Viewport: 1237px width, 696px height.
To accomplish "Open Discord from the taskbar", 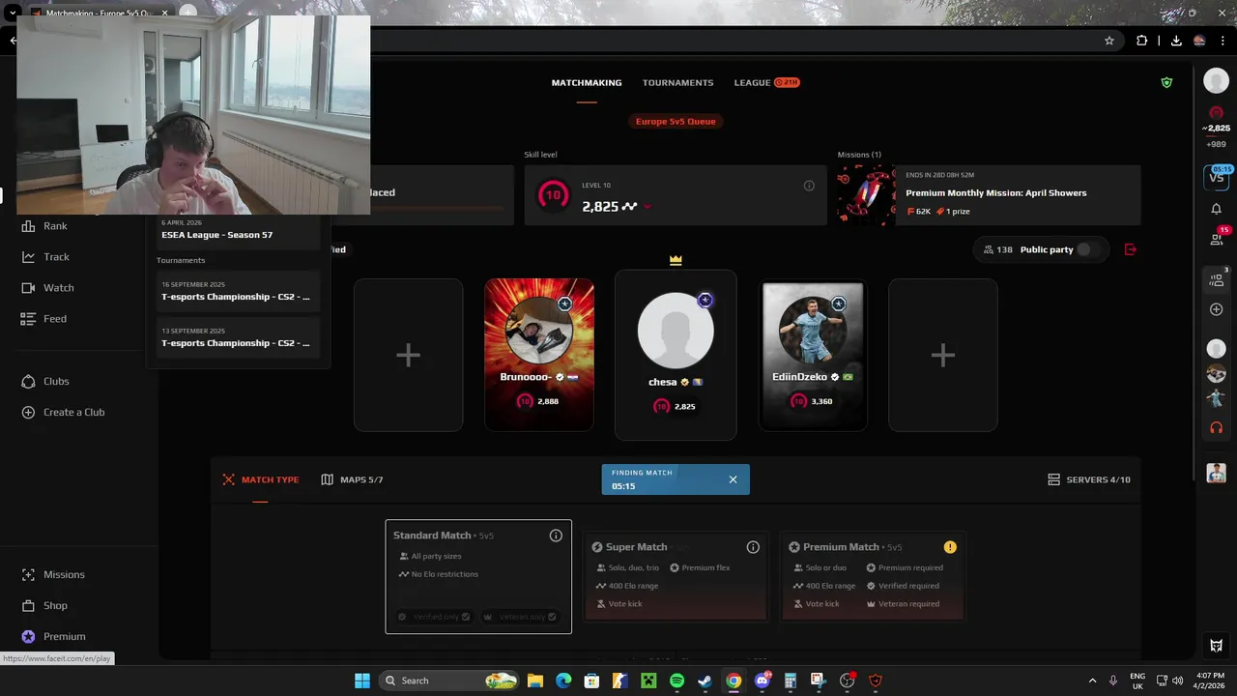I will click(x=762, y=681).
